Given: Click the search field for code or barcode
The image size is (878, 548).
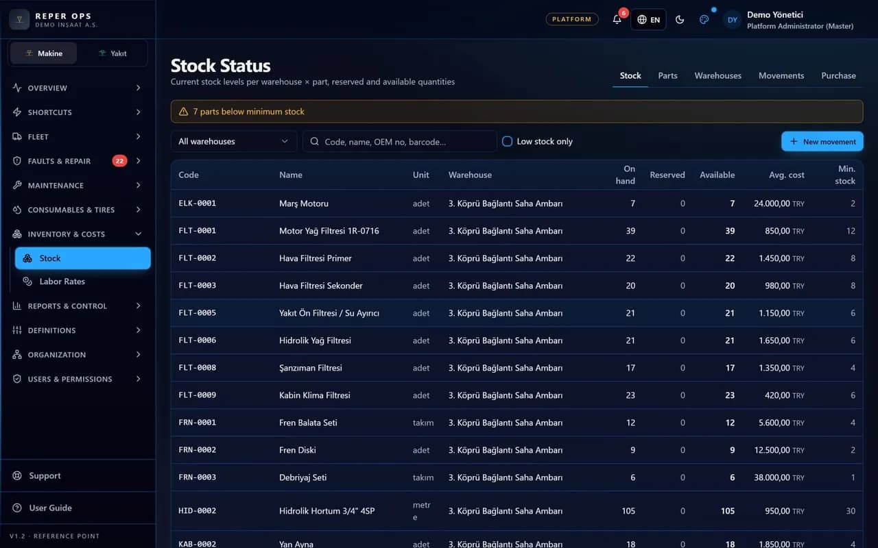Looking at the screenshot, I should coord(400,141).
